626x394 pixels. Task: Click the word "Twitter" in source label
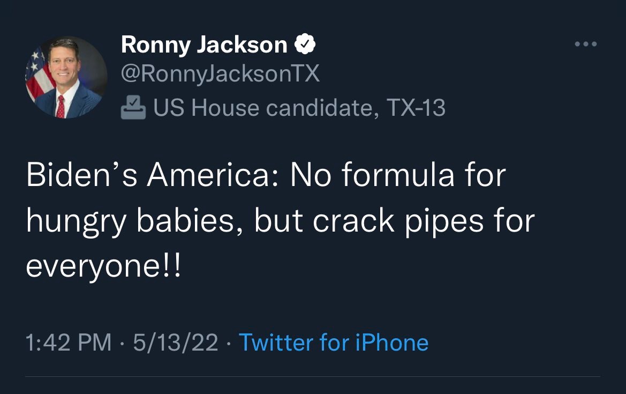point(276,343)
